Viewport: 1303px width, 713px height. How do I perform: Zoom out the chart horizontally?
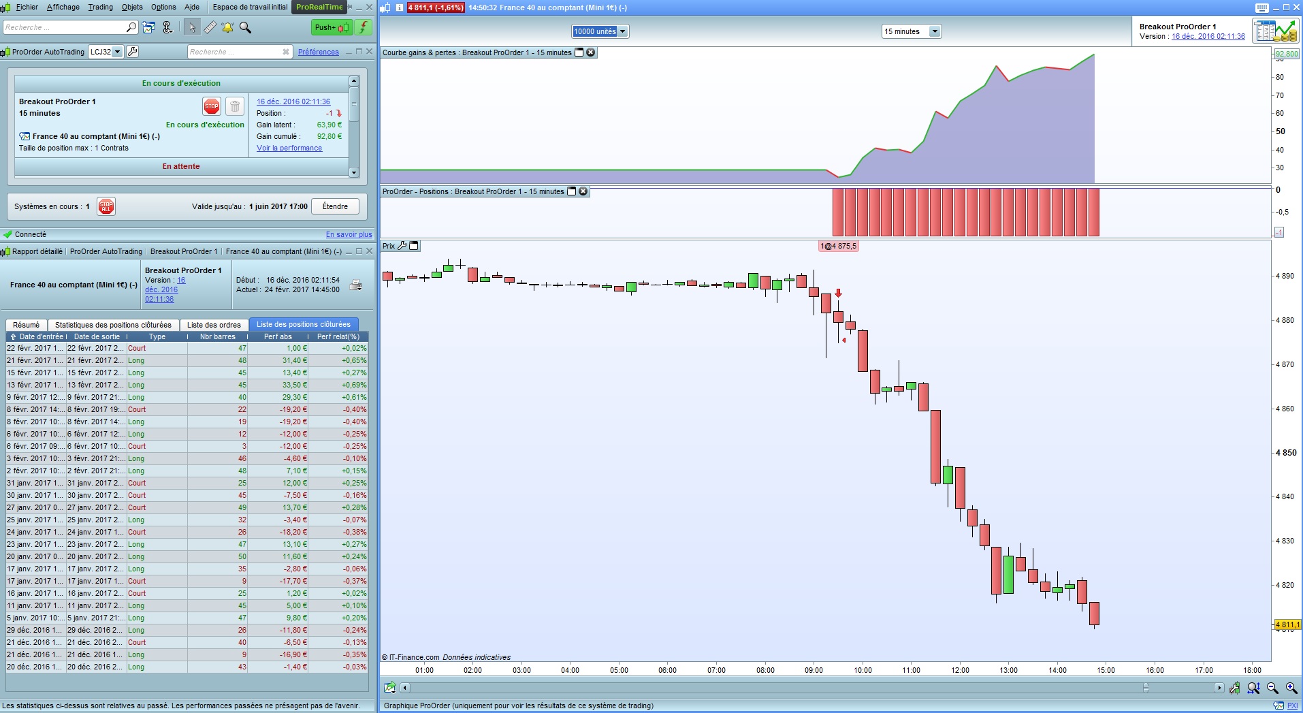coord(1272,688)
